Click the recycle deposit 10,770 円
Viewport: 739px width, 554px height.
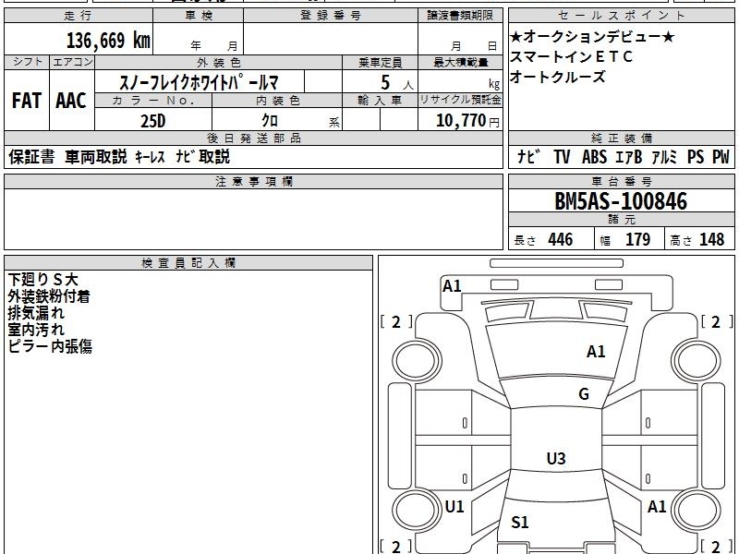point(467,121)
